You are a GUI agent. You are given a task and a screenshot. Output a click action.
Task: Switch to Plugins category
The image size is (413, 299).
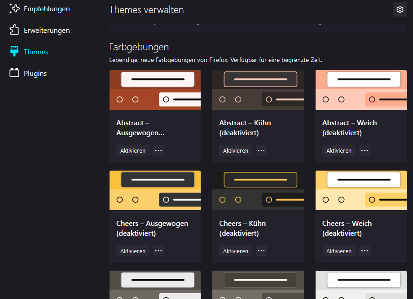tap(35, 74)
